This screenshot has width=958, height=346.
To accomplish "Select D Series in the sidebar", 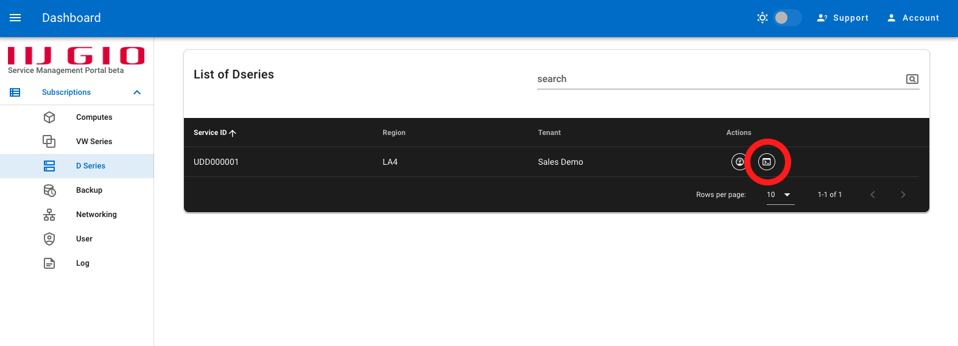I will coord(77,166).
